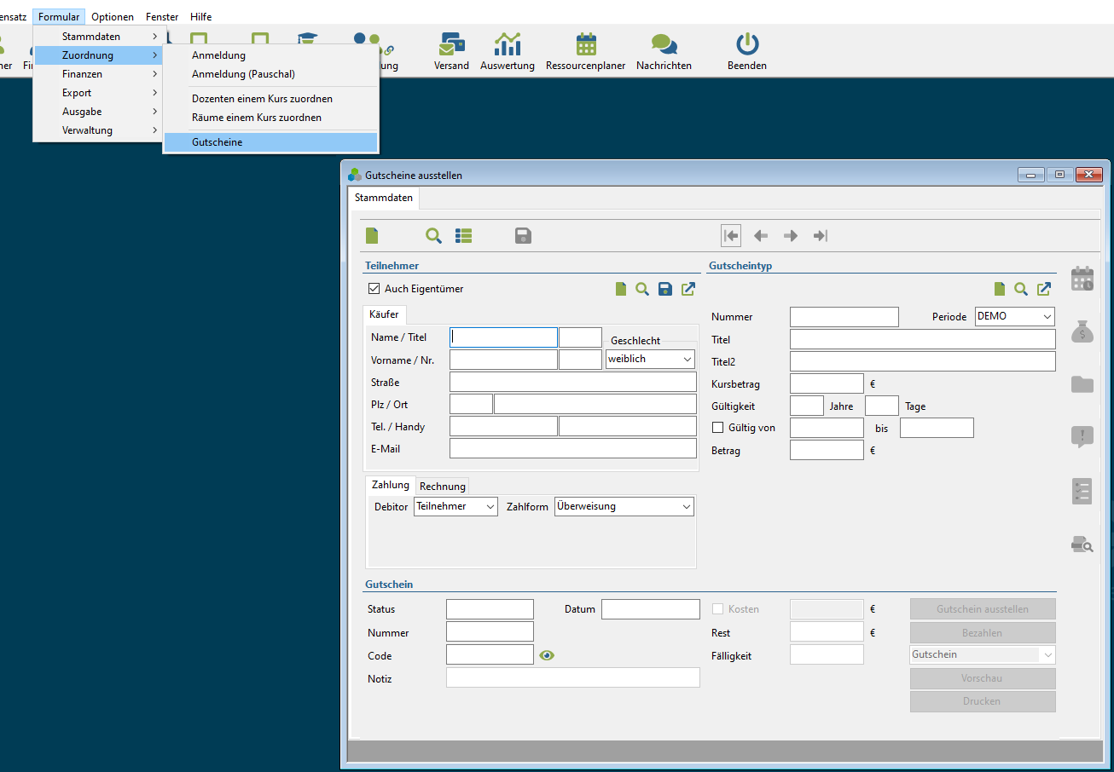This screenshot has height=772, width=1114.
Task: Click the Drucken button
Action: 983,701
